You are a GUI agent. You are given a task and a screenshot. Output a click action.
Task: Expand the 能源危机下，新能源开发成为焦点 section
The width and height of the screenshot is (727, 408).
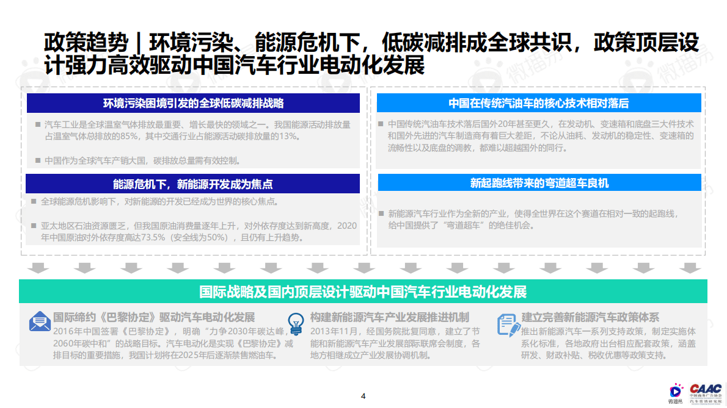(x=192, y=181)
